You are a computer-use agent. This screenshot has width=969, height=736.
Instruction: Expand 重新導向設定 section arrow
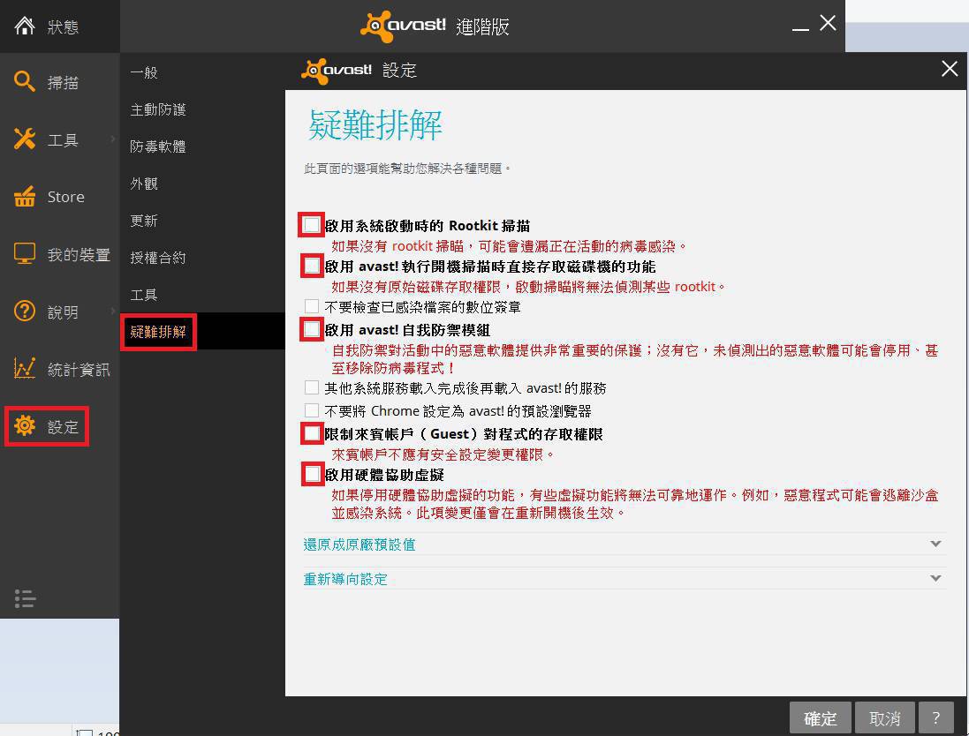coord(935,579)
